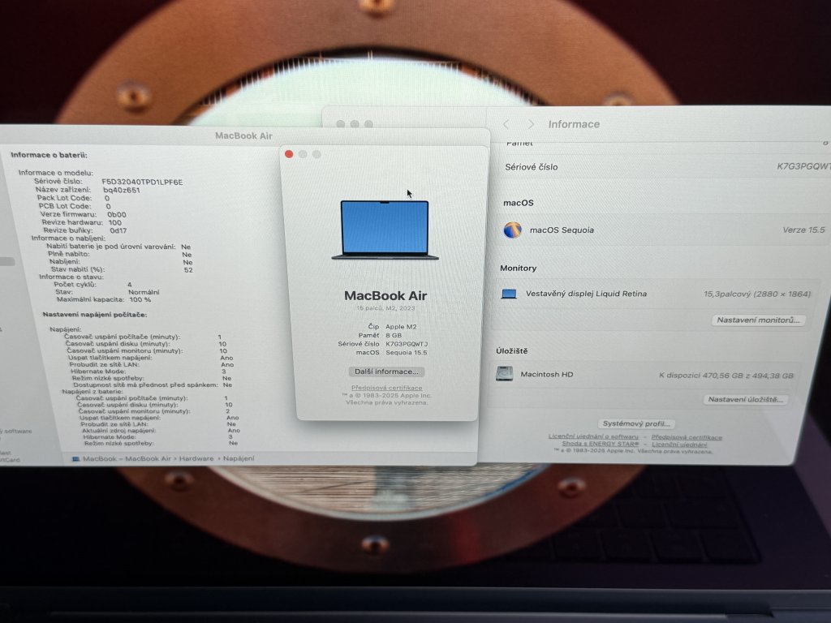Click serial number K7G3PGQWTJ in About window
Viewport: 831px width, 623px height.
click(x=407, y=344)
